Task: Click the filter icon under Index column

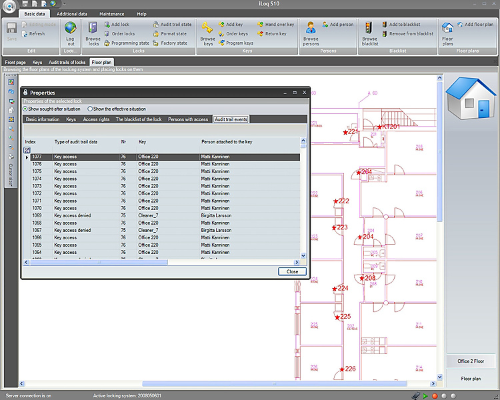Action: (27, 150)
